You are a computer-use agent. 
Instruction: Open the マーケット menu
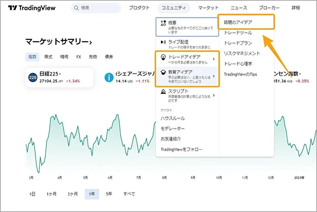click(208, 8)
